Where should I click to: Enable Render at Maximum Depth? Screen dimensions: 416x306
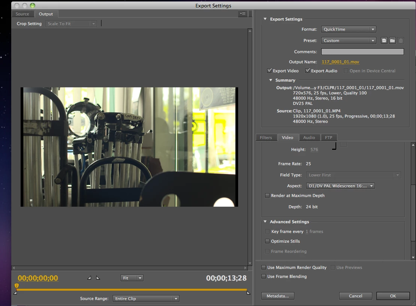267,196
